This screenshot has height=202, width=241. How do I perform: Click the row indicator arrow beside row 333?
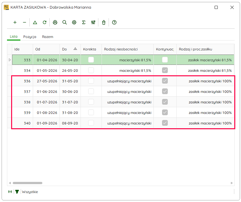[x=10, y=60]
